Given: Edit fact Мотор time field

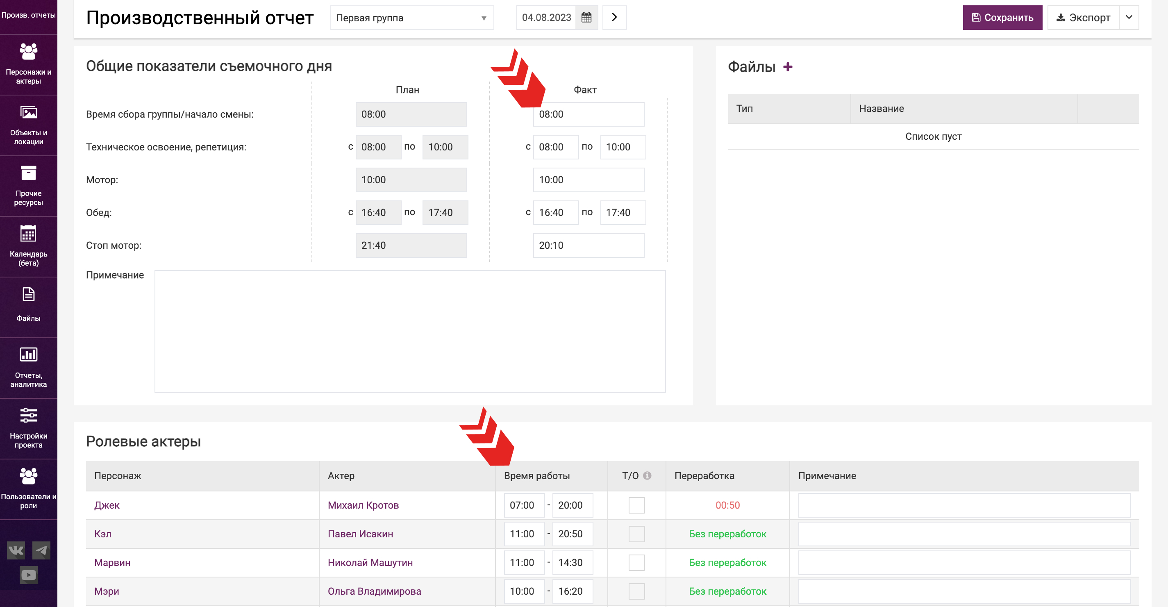Looking at the screenshot, I should [589, 180].
